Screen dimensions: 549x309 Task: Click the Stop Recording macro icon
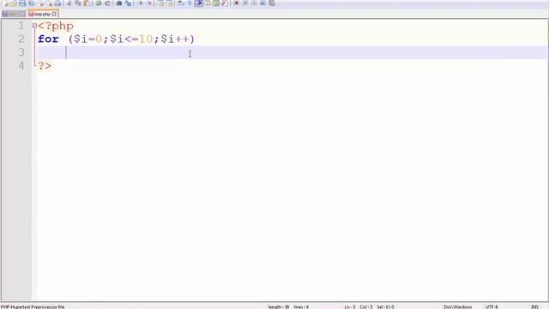[x=245, y=3]
